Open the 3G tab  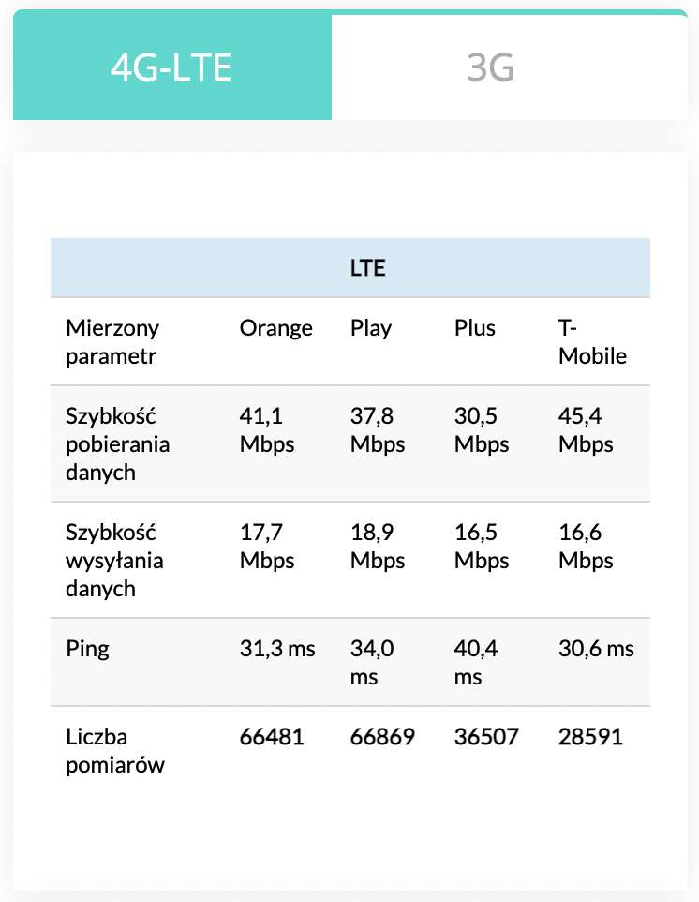(x=490, y=68)
